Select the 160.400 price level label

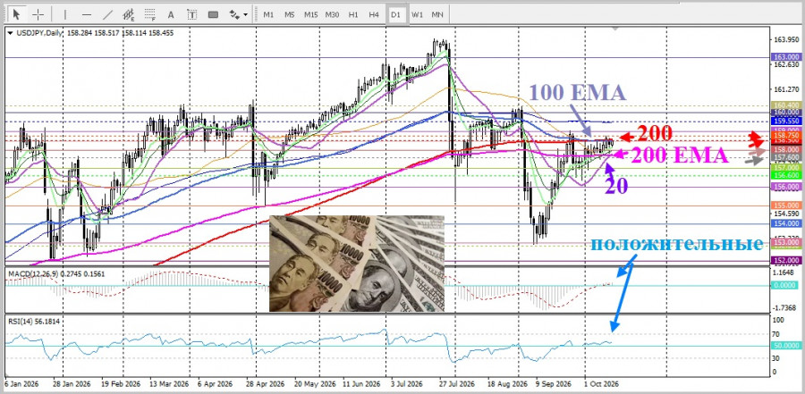click(x=786, y=105)
